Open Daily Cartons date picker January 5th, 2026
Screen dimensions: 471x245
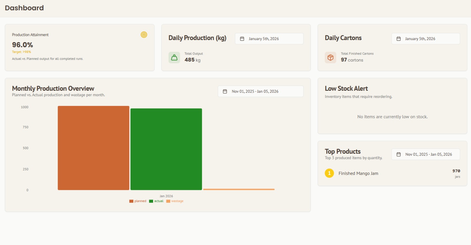(x=425, y=39)
